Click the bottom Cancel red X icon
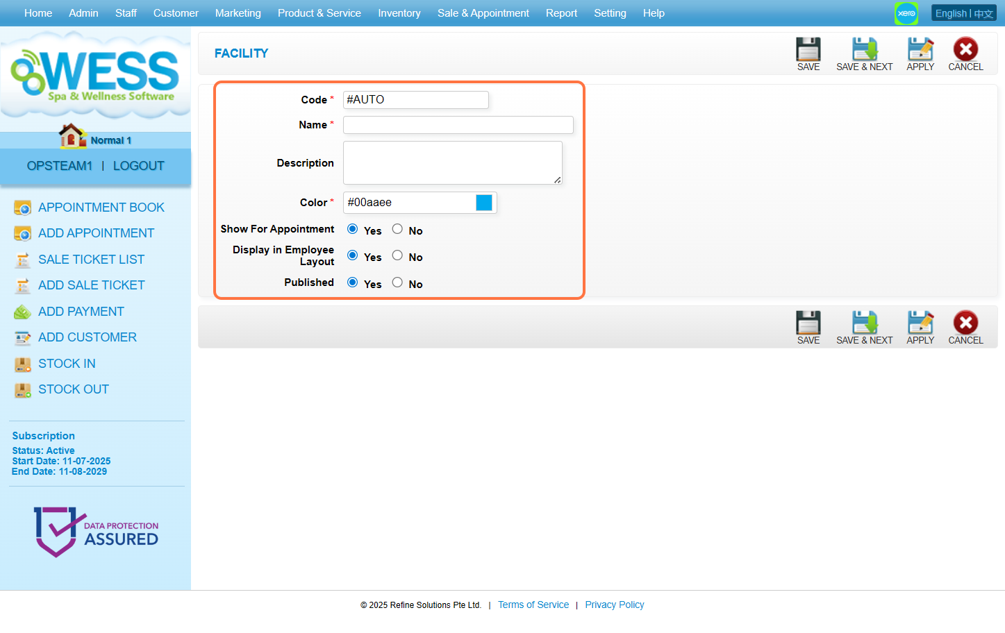Viewport: 1005px width, 633px height. (x=965, y=323)
